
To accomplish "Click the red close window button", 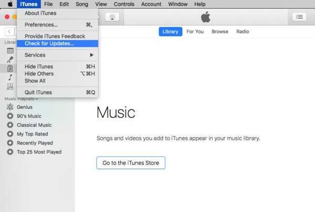I will click(x=7, y=17).
